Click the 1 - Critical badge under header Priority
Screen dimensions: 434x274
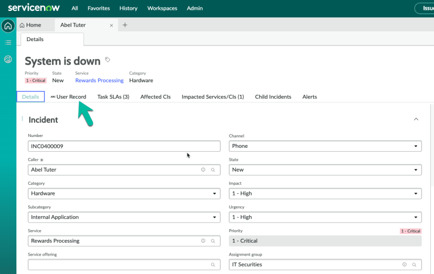[x=36, y=80]
